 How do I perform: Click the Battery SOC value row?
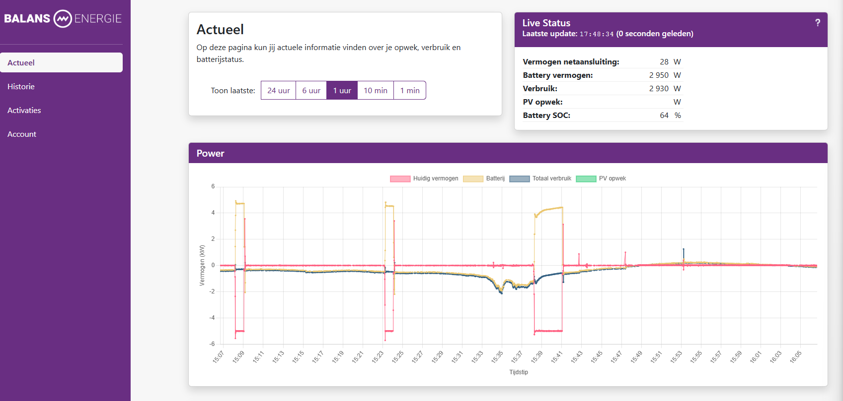click(x=602, y=115)
